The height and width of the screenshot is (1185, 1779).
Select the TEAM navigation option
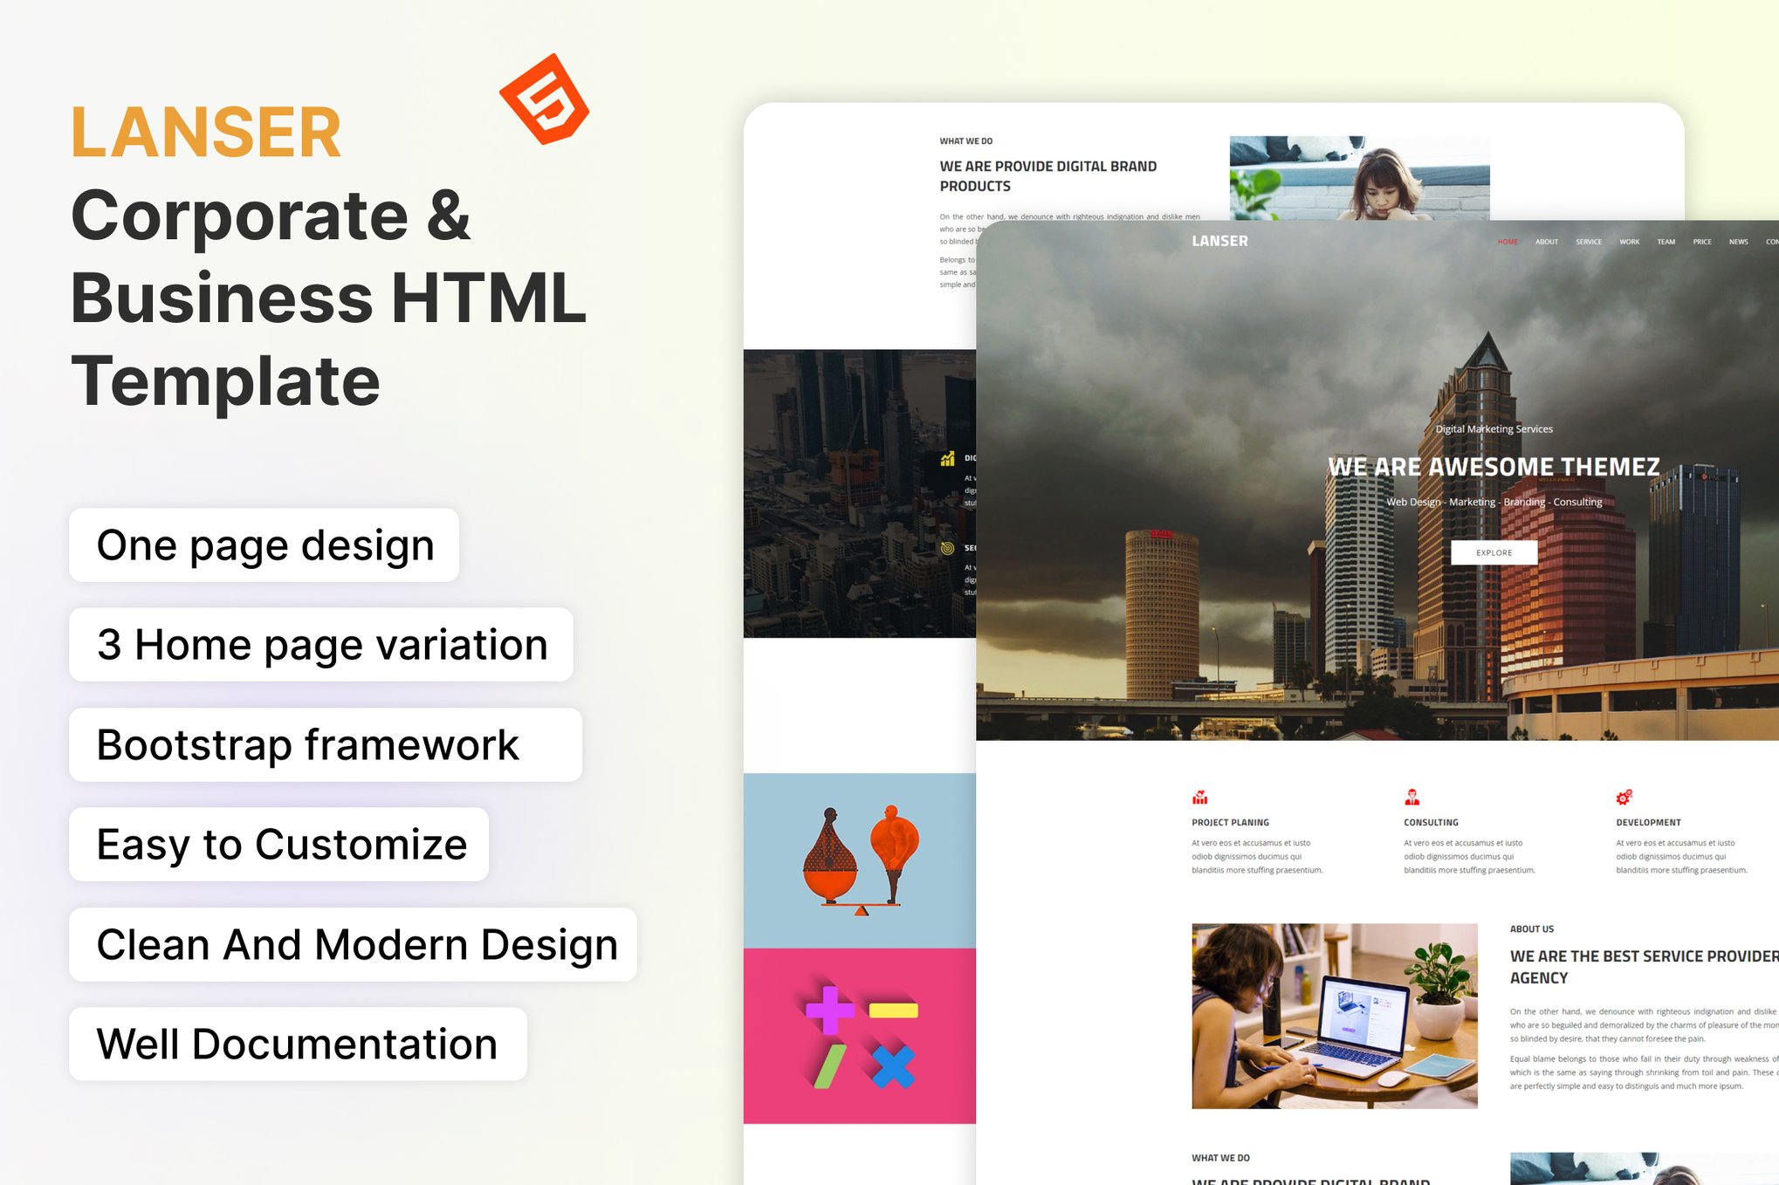pyautogui.click(x=1666, y=242)
